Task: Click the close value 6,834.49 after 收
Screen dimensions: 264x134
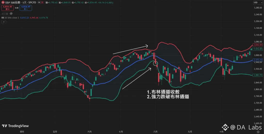Action: (92, 3)
